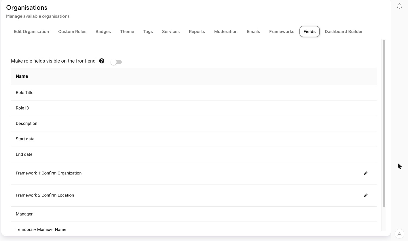Image resolution: width=408 pixels, height=241 pixels.
Task: Click the Organisations page heading
Action: pyautogui.click(x=27, y=7)
